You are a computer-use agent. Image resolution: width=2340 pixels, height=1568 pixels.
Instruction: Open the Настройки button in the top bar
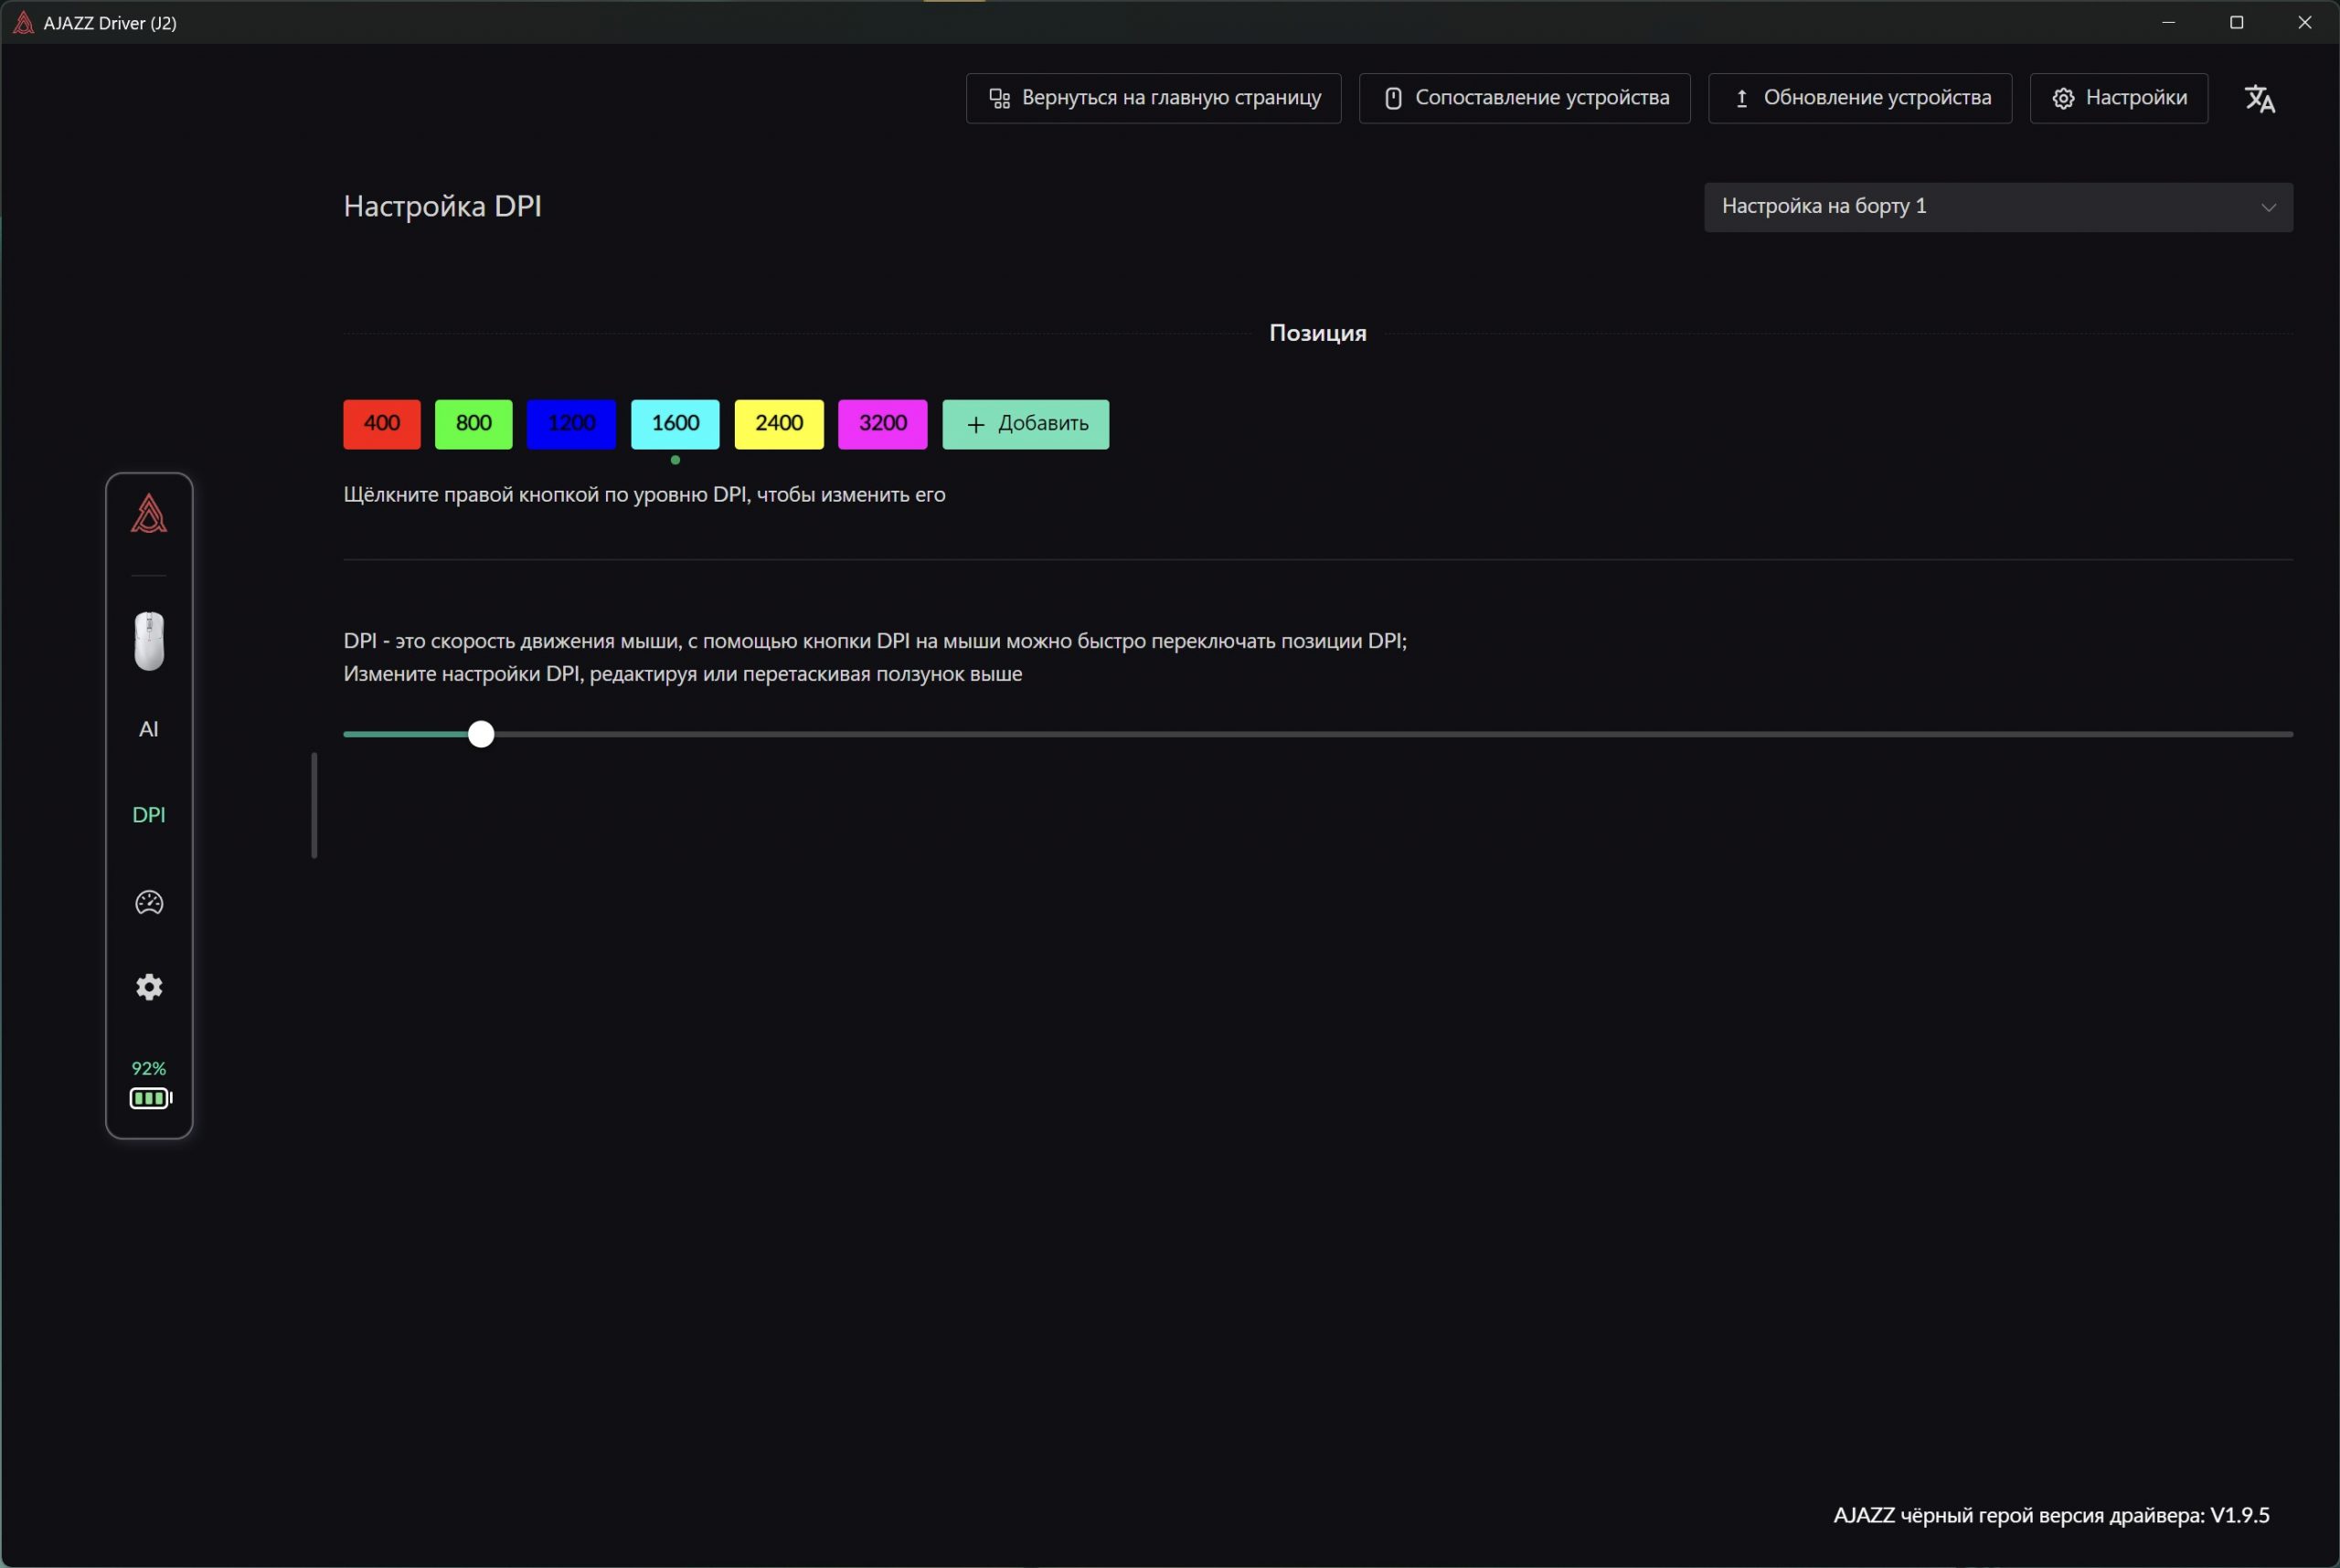[2119, 98]
